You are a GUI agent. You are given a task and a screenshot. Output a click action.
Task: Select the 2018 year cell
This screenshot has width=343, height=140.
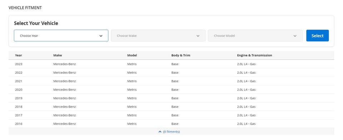click(19, 107)
